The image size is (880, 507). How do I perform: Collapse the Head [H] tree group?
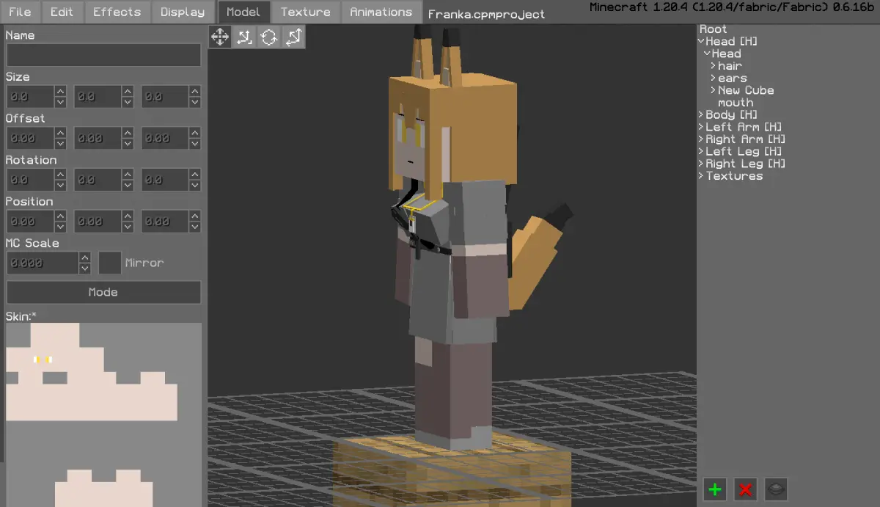(x=701, y=42)
